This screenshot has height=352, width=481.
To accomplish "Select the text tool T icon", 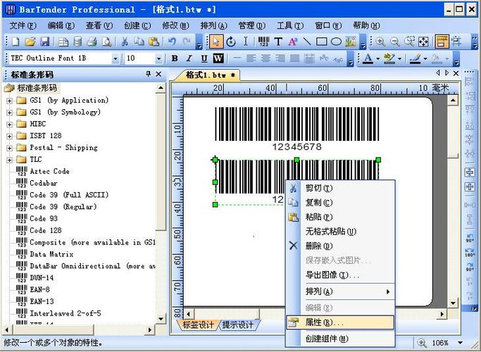I will point(278,42).
